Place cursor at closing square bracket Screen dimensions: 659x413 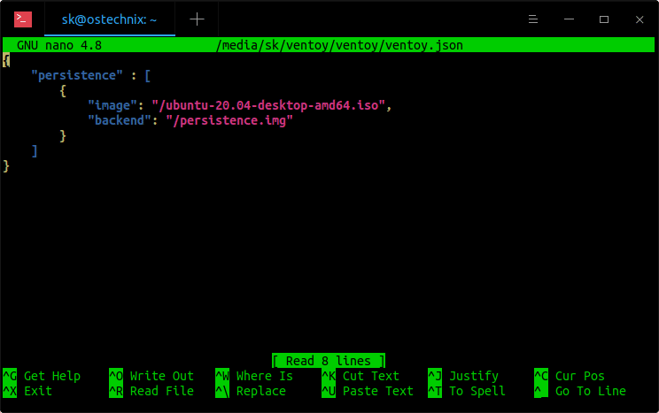coord(35,151)
